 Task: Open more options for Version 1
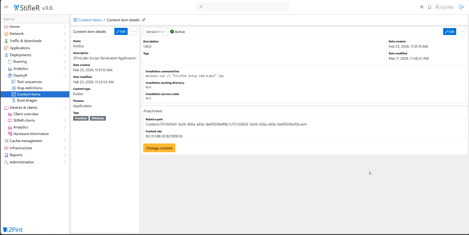click(x=462, y=32)
